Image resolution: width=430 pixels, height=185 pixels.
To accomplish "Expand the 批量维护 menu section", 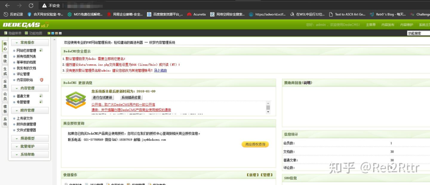I will pos(30,146).
